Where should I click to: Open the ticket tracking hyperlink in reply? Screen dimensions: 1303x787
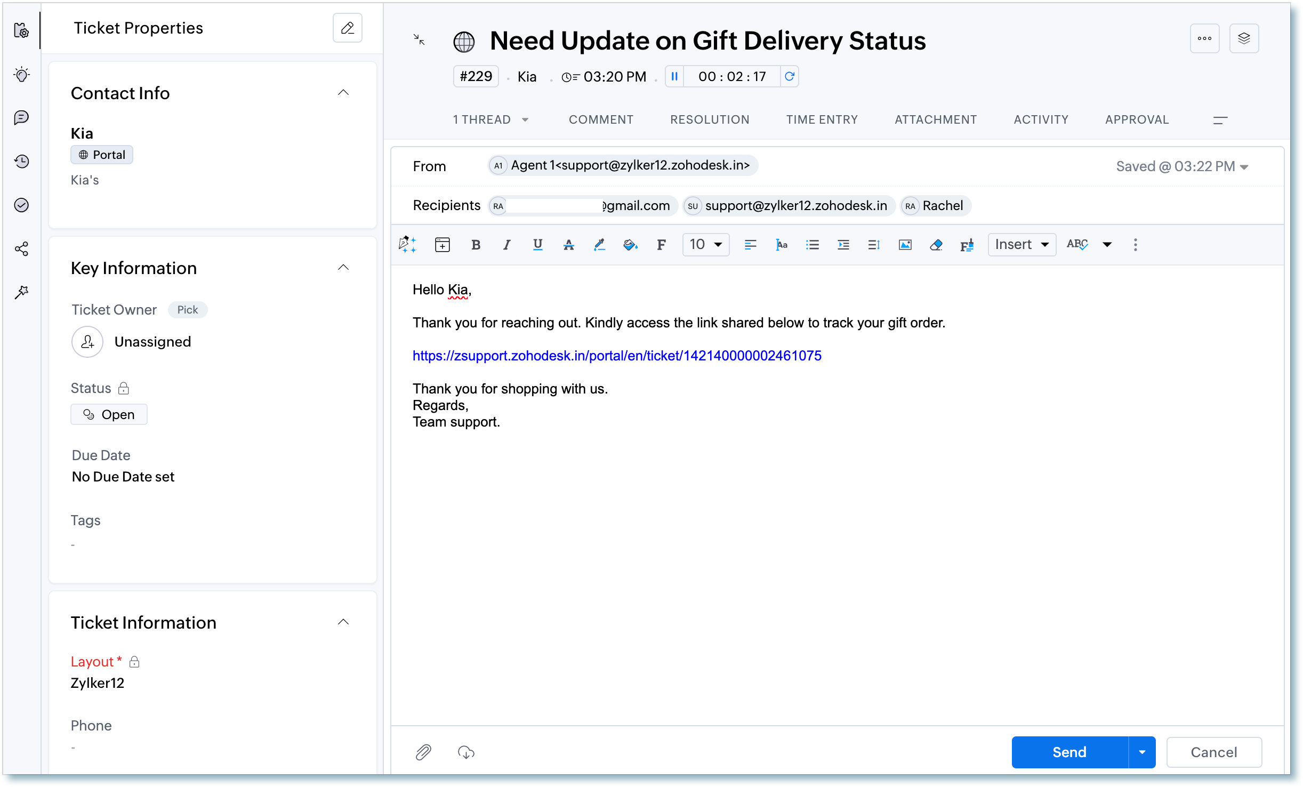click(617, 356)
